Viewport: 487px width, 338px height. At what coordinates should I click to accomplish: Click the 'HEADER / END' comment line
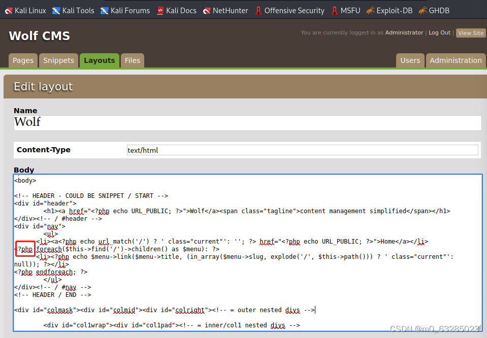pyautogui.click(x=52, y=295)
